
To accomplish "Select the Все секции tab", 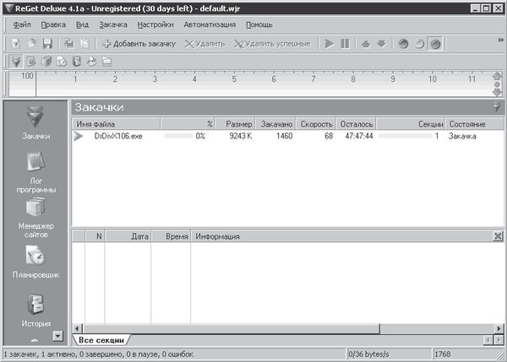I will pos(101,339).
